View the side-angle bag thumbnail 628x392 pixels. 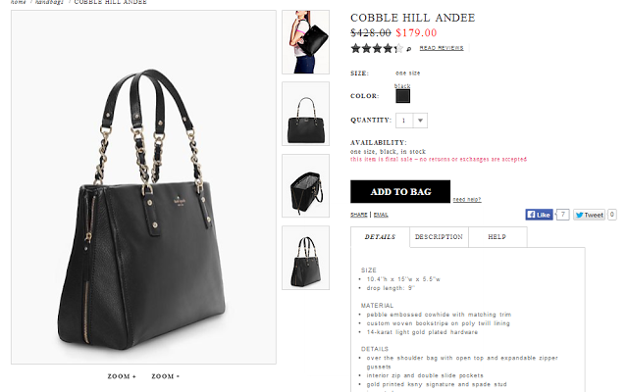pos(305,258)
